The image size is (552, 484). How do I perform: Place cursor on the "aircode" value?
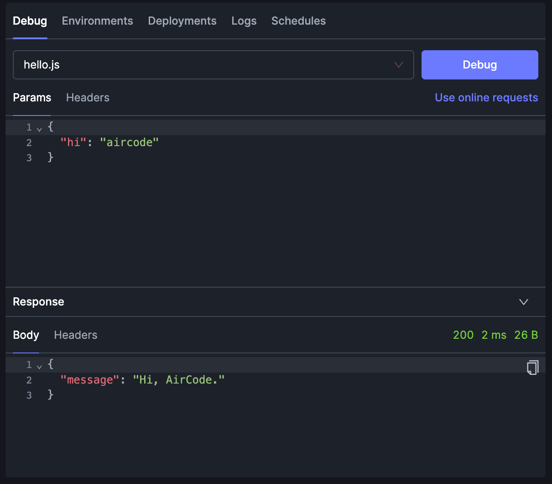click(129, 142)
